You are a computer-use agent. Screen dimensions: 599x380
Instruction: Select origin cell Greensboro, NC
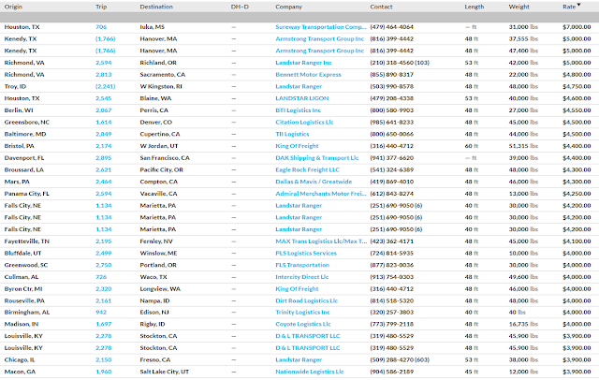pos(27,123)
